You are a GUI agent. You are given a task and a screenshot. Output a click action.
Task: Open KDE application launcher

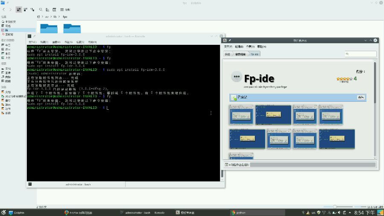[3, 212]
